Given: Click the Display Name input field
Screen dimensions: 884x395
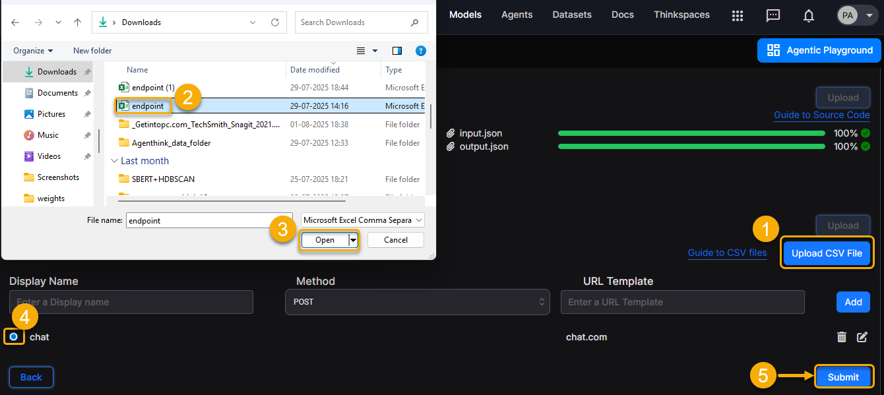Looking at the screenshot, I should coord(131,302).
